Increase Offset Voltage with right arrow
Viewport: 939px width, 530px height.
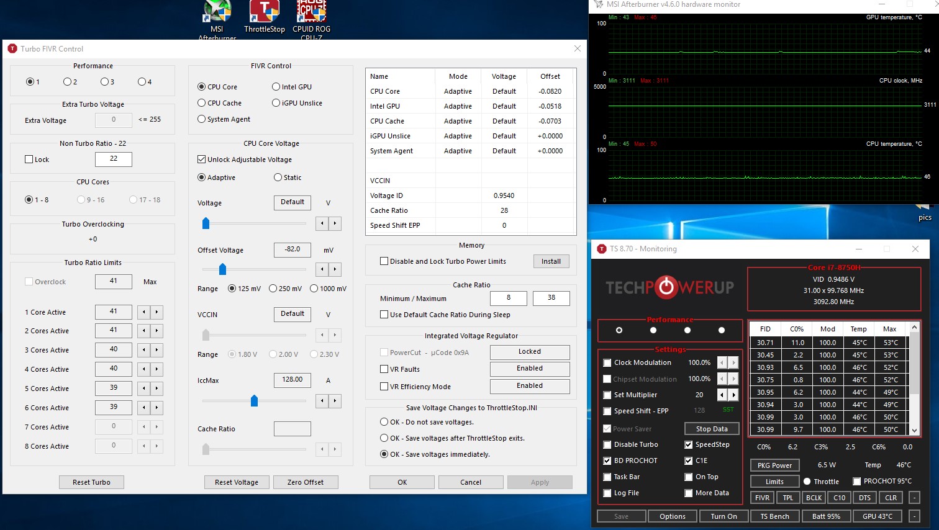335,269
